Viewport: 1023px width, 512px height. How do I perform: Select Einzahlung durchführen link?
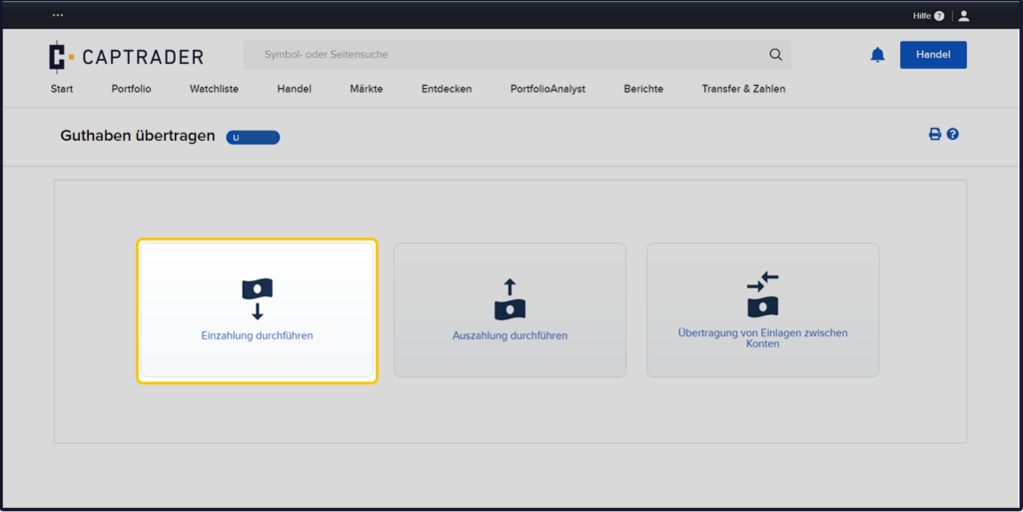(257, 335)
